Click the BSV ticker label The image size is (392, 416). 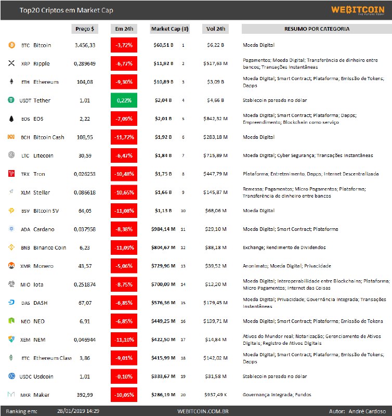(25, 211)
